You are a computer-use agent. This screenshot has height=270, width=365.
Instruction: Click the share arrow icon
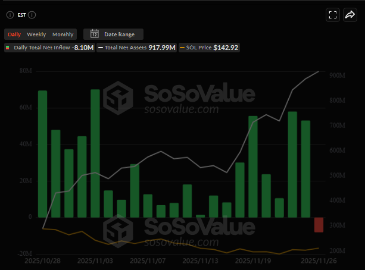tap(350, 15)
